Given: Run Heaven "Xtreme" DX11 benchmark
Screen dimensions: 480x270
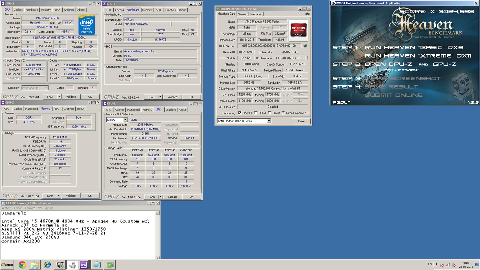Looking at the screenshot, I should point(418,56).
